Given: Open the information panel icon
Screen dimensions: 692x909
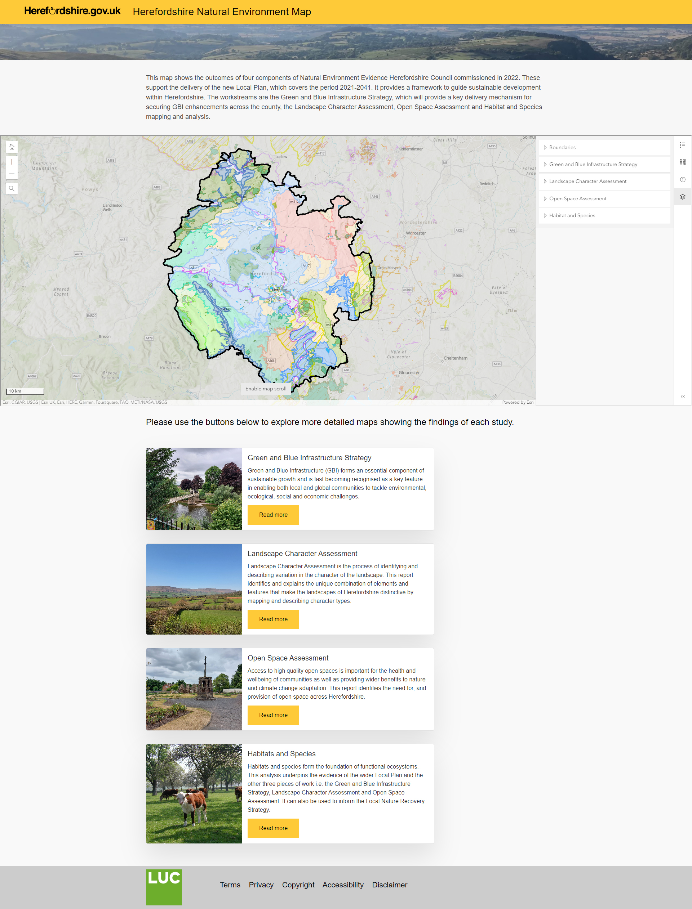Looking at the screenshot, I should pos(683,179).
